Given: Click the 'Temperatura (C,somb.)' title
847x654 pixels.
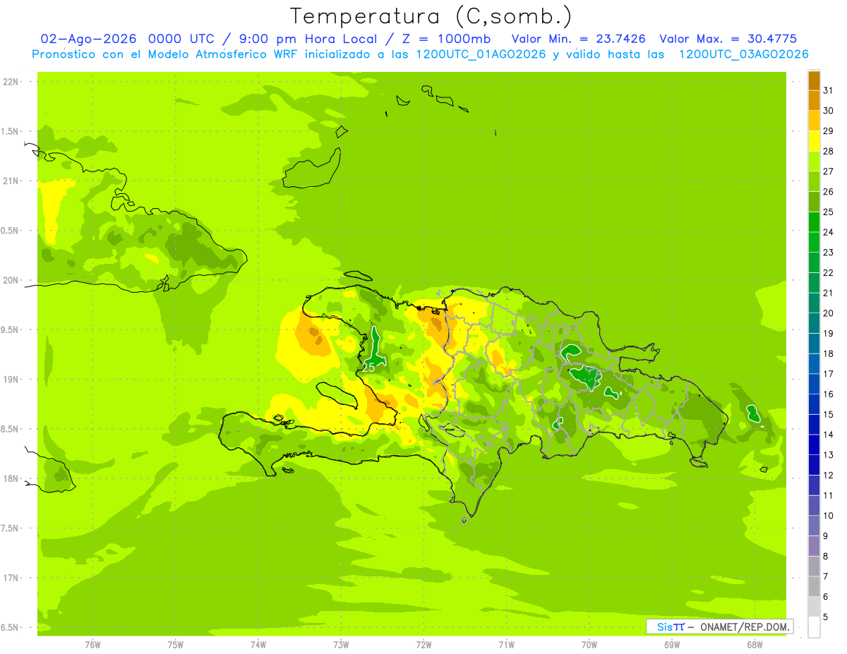Looking at the screenshot, I should point(431,16).
